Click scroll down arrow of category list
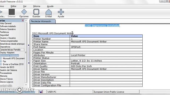 [26, 85]
